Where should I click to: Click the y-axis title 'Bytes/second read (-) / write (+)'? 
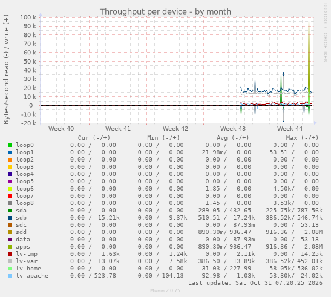(x=6, y=70)
